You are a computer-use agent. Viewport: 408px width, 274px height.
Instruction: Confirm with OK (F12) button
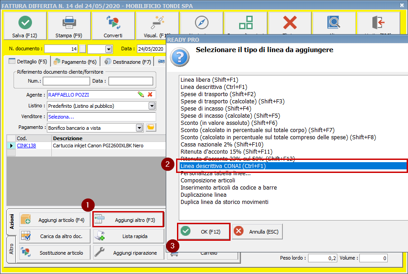204,232
